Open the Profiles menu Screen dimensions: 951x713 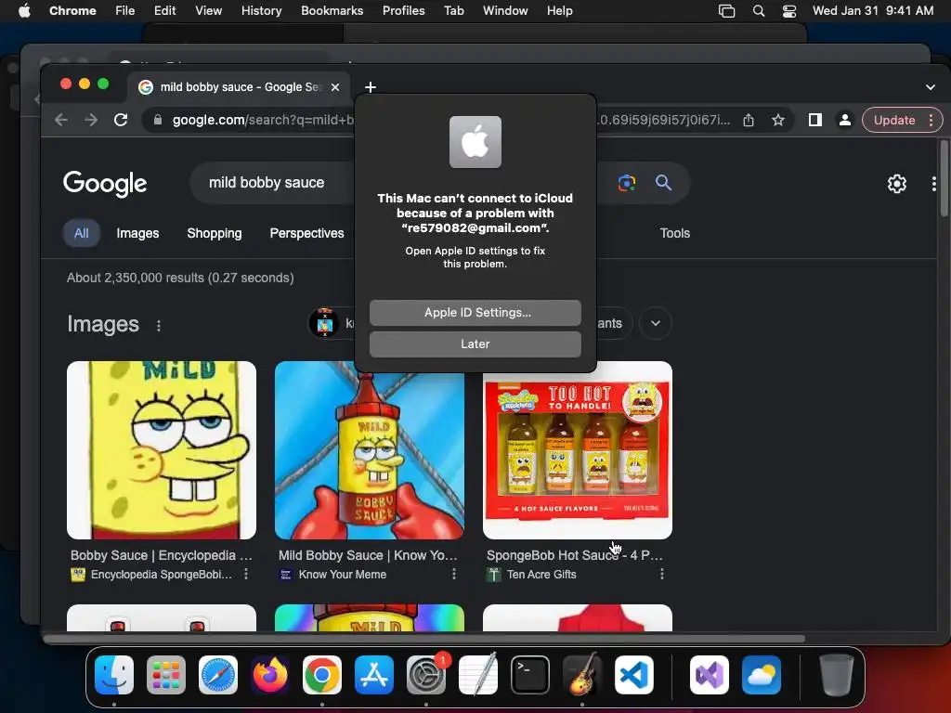(403, 11)
